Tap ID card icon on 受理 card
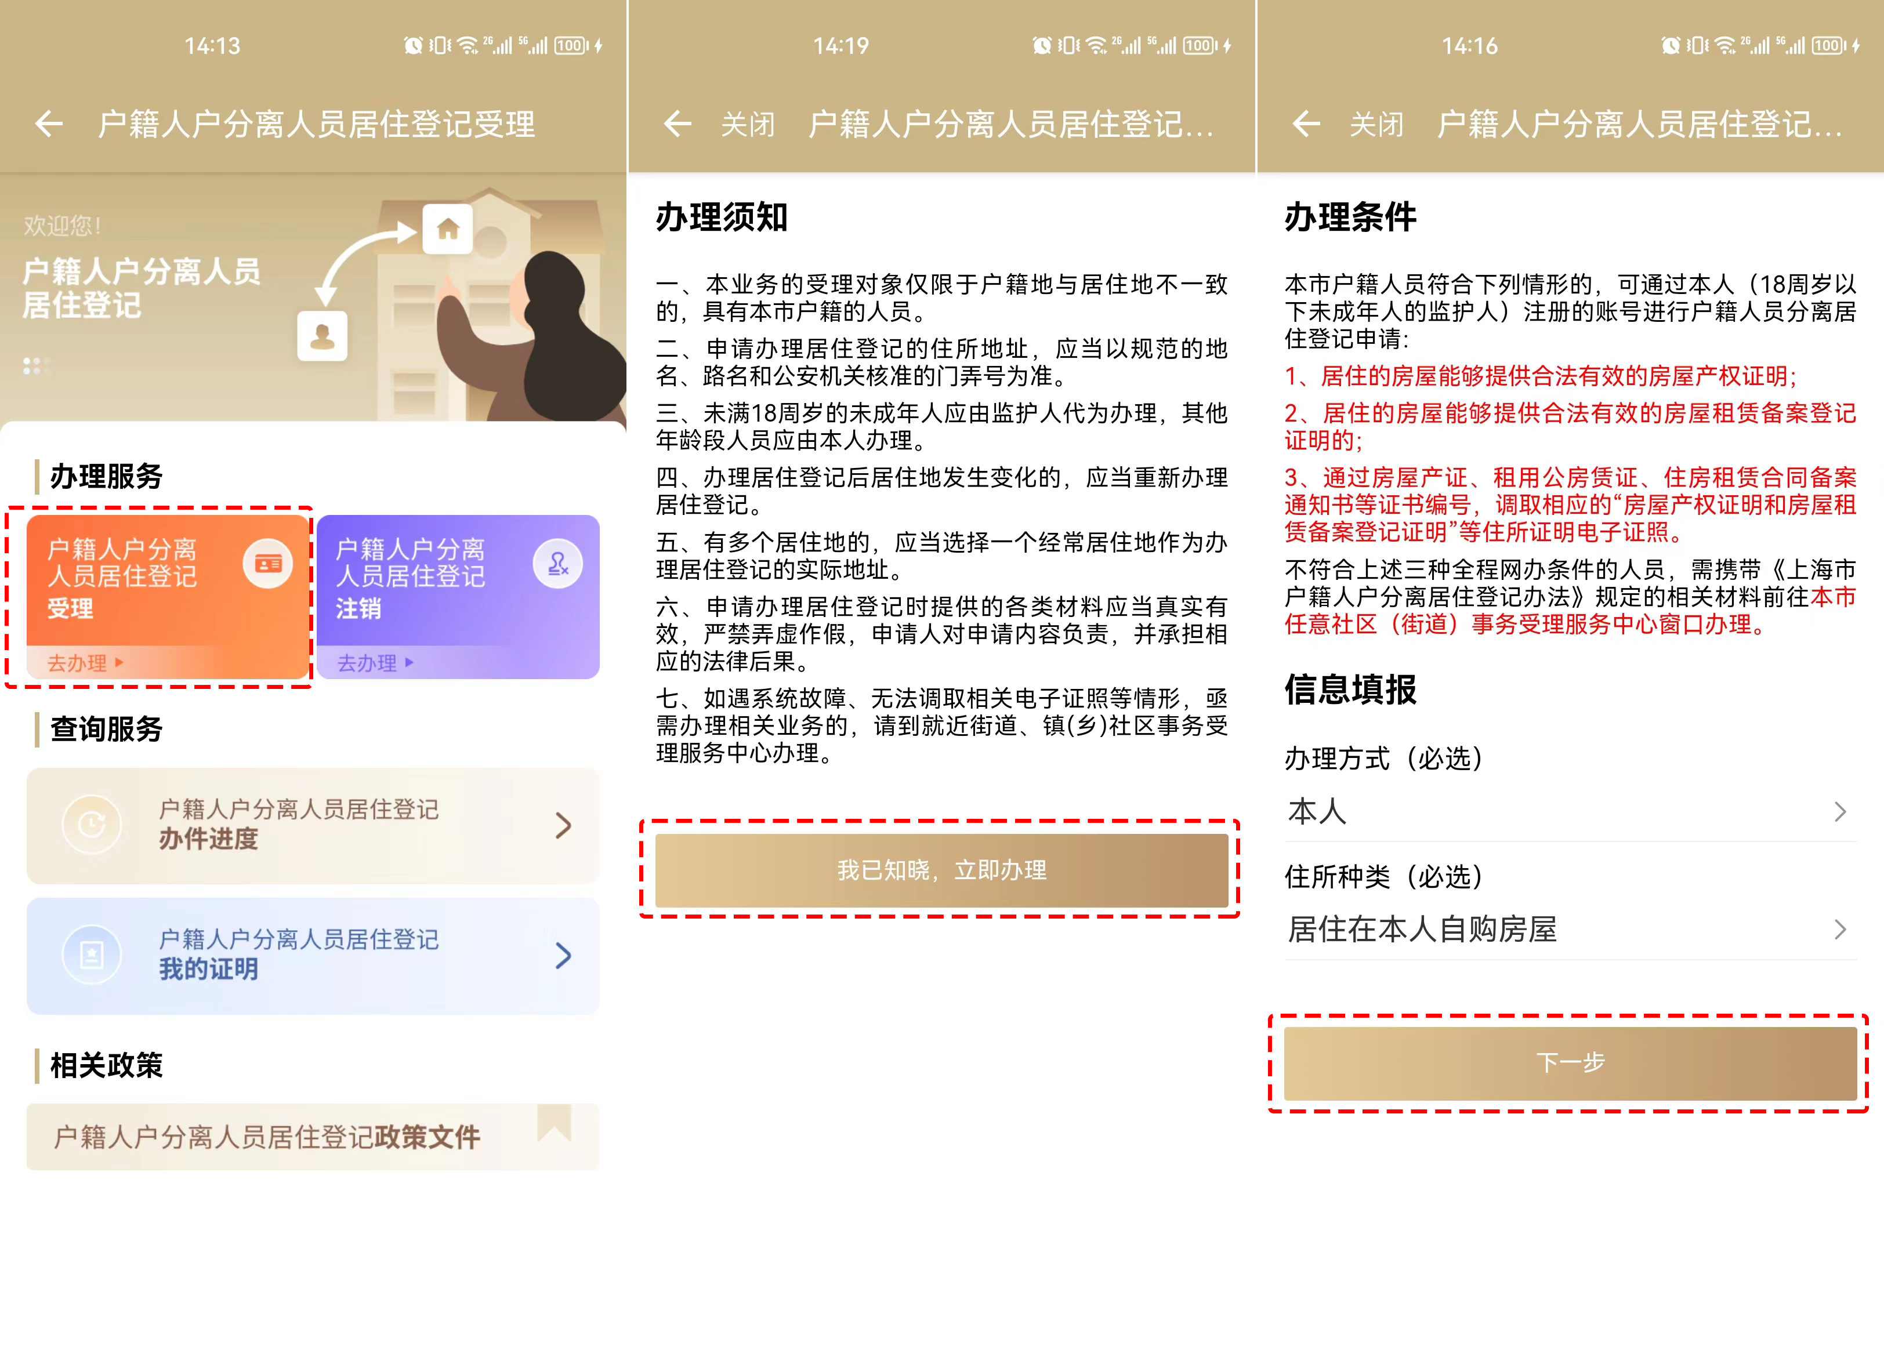This screenshot has height=1357, width=1884. click(x=267, y=564)
